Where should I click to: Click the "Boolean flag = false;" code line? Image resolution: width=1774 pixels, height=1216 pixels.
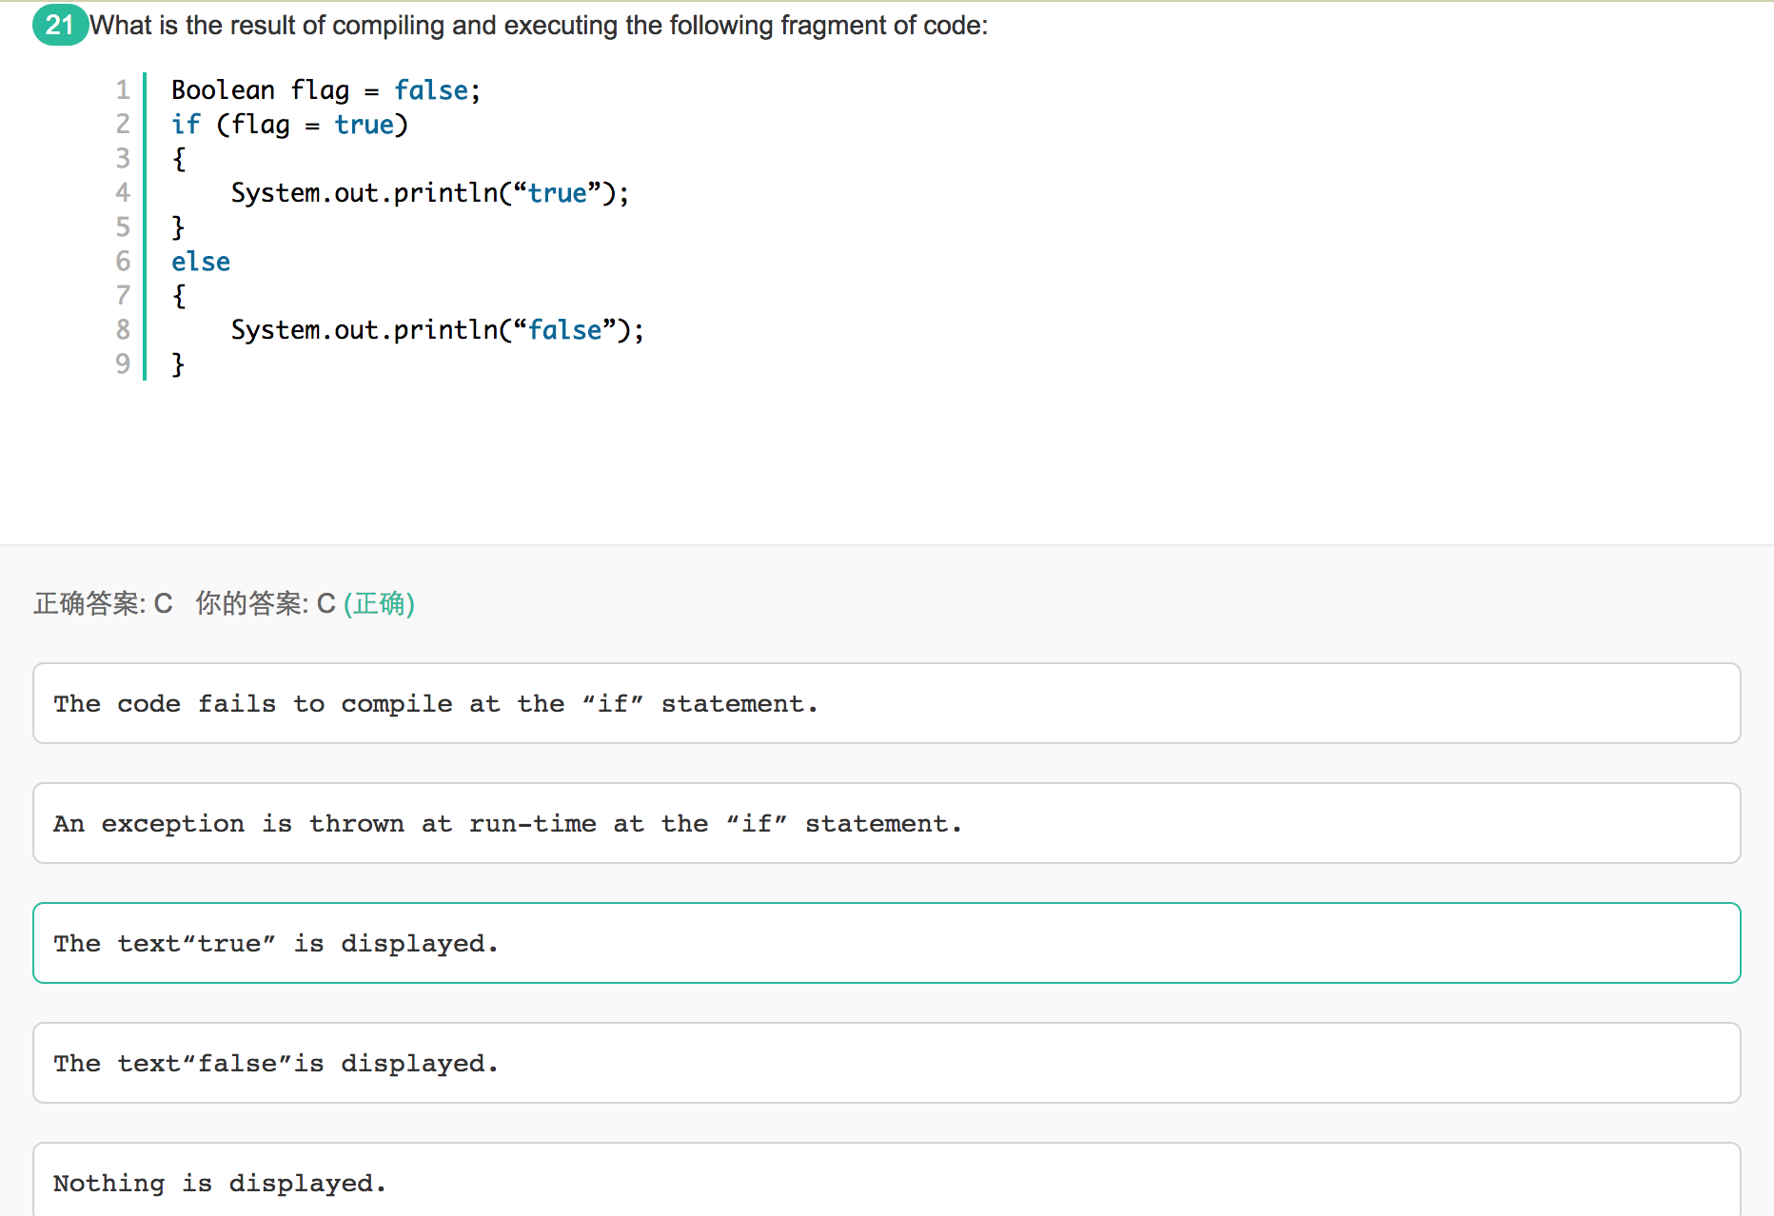pyautogui.click(x=325, y=90)
